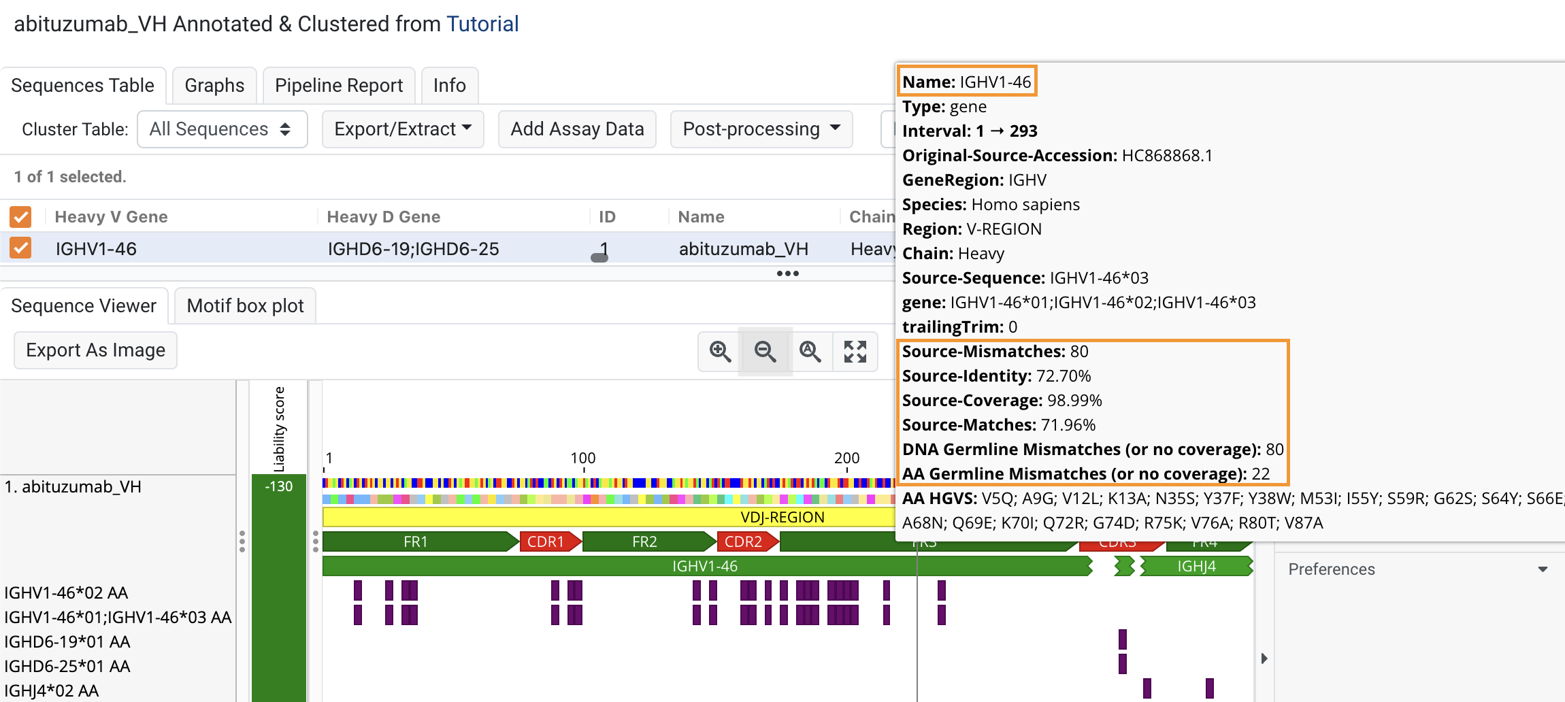This screenshot has height=702, width=1565.
Task: Click the drag handle dots beside Sequence Viewer
Action: tap(243, 541)
